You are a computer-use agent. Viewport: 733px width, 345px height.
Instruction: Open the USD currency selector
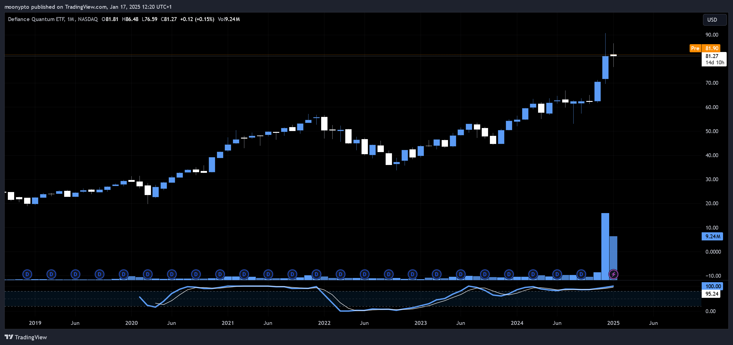715,20
